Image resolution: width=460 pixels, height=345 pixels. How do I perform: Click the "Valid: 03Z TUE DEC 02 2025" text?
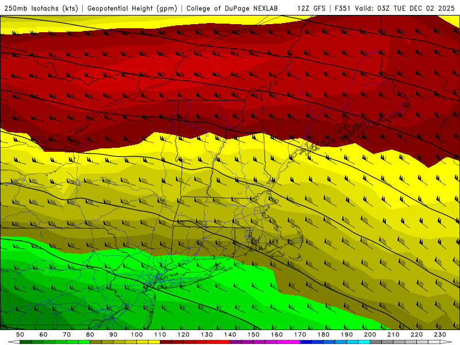point(405,8)
